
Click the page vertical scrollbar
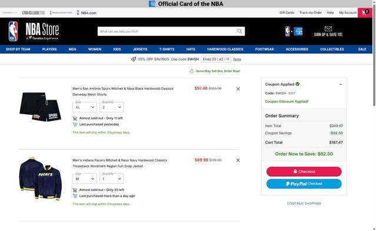coord(374,55)
